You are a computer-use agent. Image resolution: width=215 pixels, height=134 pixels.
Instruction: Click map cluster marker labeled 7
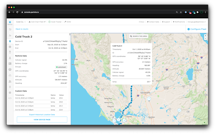pos(149,99)
